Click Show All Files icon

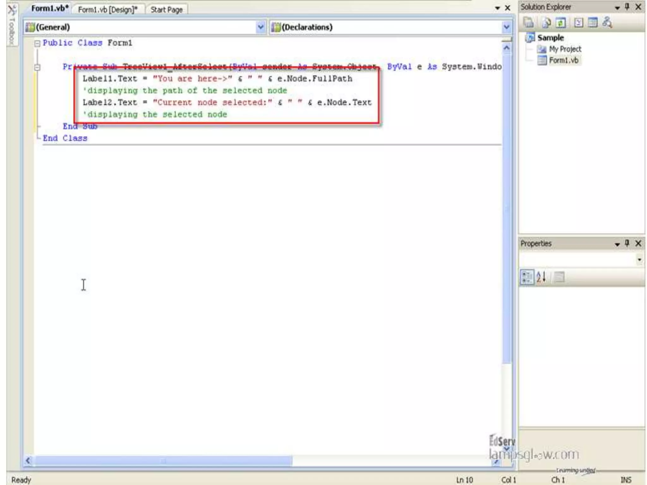click(x=546, y=22)
